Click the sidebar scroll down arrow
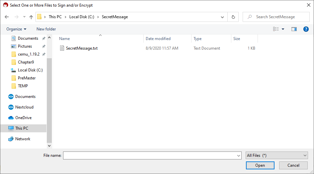Viewport: 314px width, 174px height. pos(49,146)
